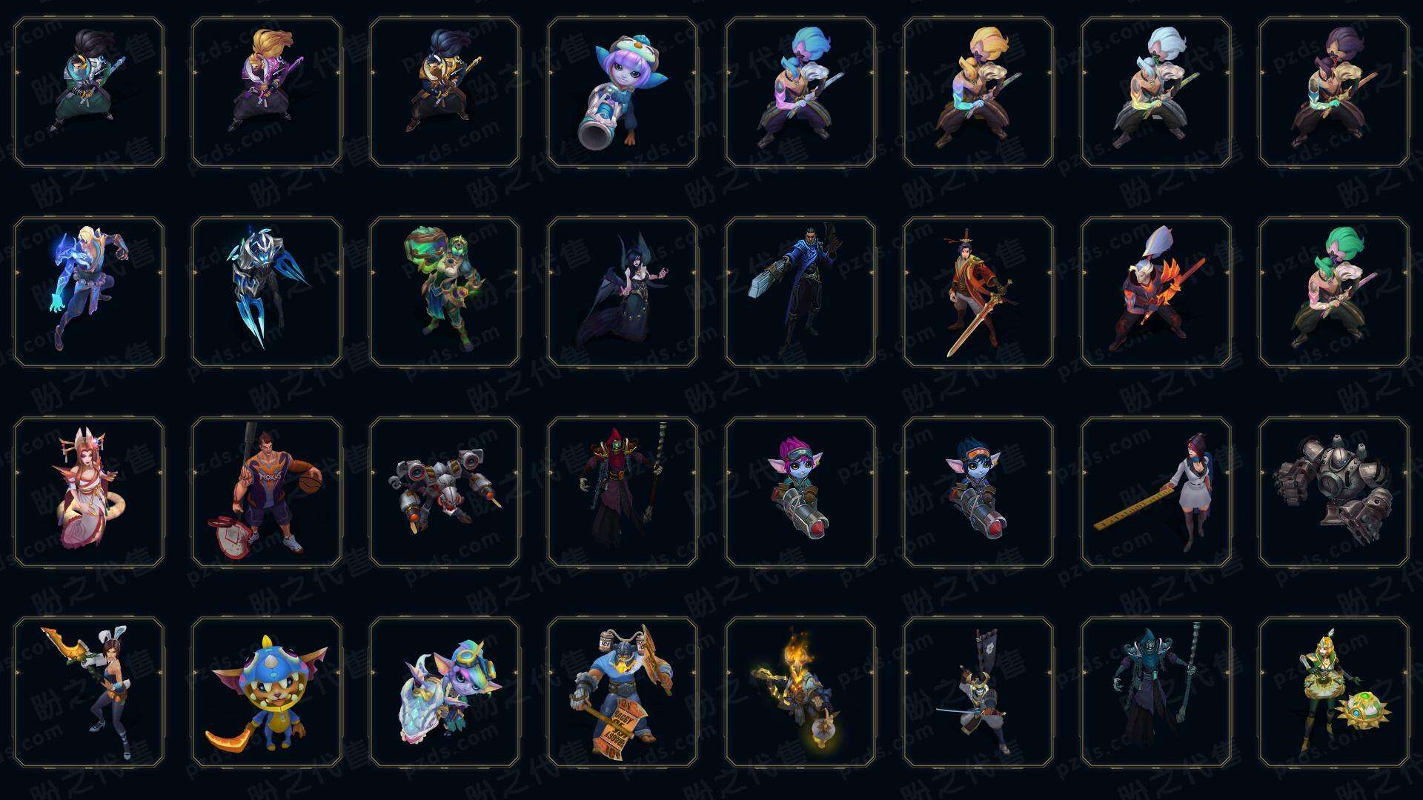
Task: Open the Battle Bunny Riven skin thumbnail
Action: tap(89, 693)
